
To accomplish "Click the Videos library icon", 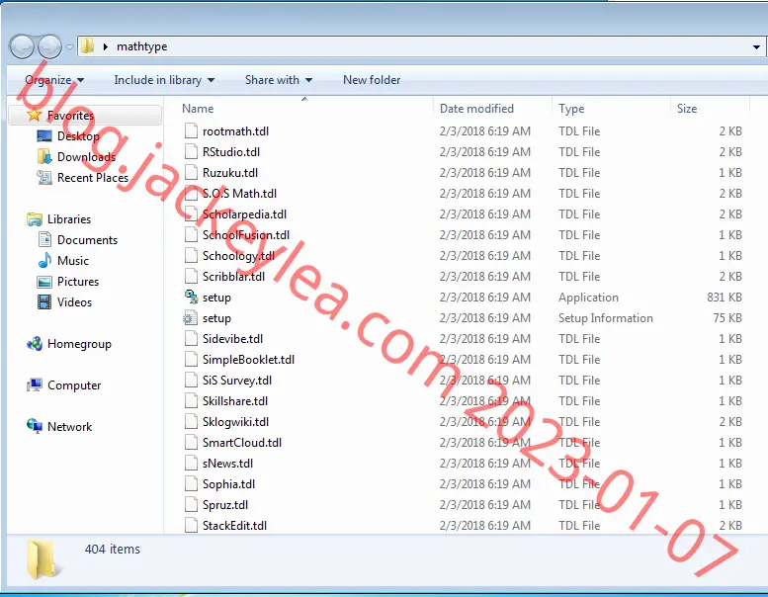I will (44, 302).
